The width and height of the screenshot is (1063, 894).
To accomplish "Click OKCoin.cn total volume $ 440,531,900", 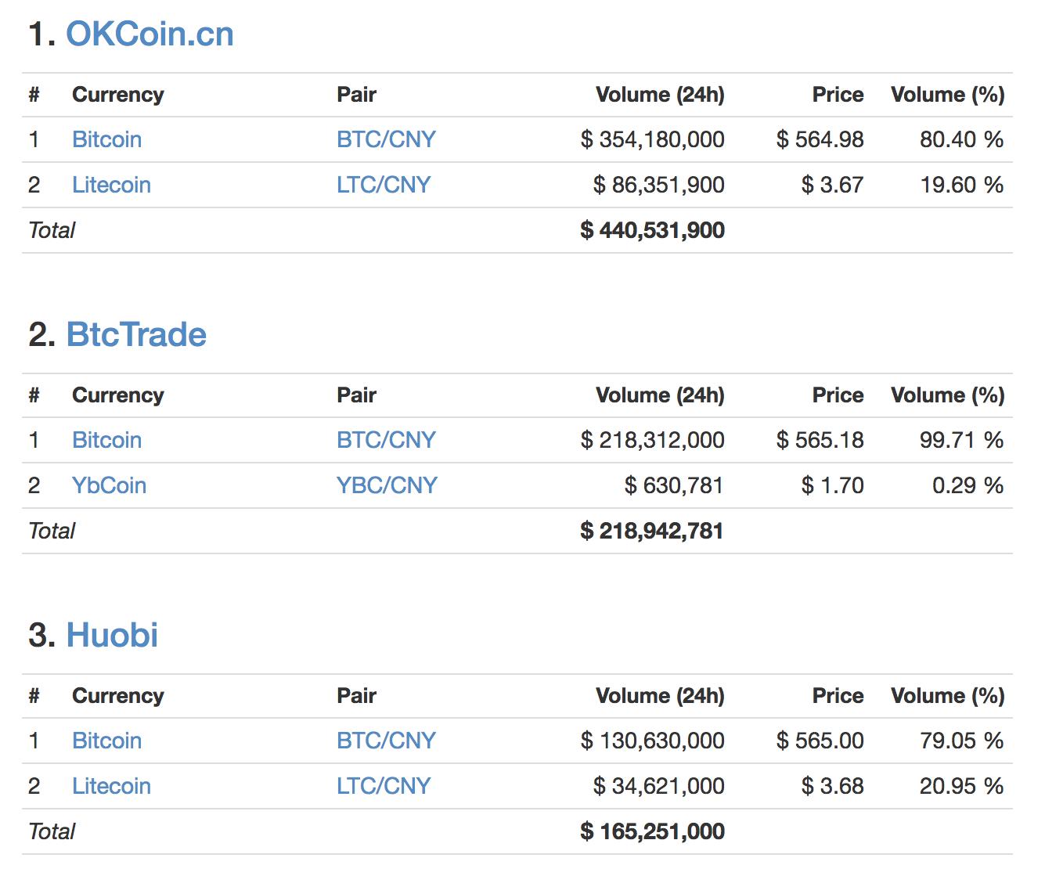I will [x=652, y=230].
